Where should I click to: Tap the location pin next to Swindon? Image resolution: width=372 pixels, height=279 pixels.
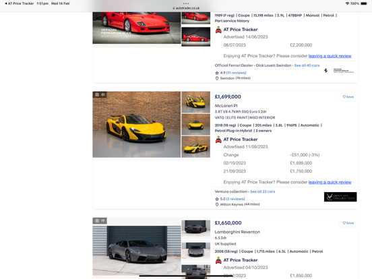click(x=217, y=78)
